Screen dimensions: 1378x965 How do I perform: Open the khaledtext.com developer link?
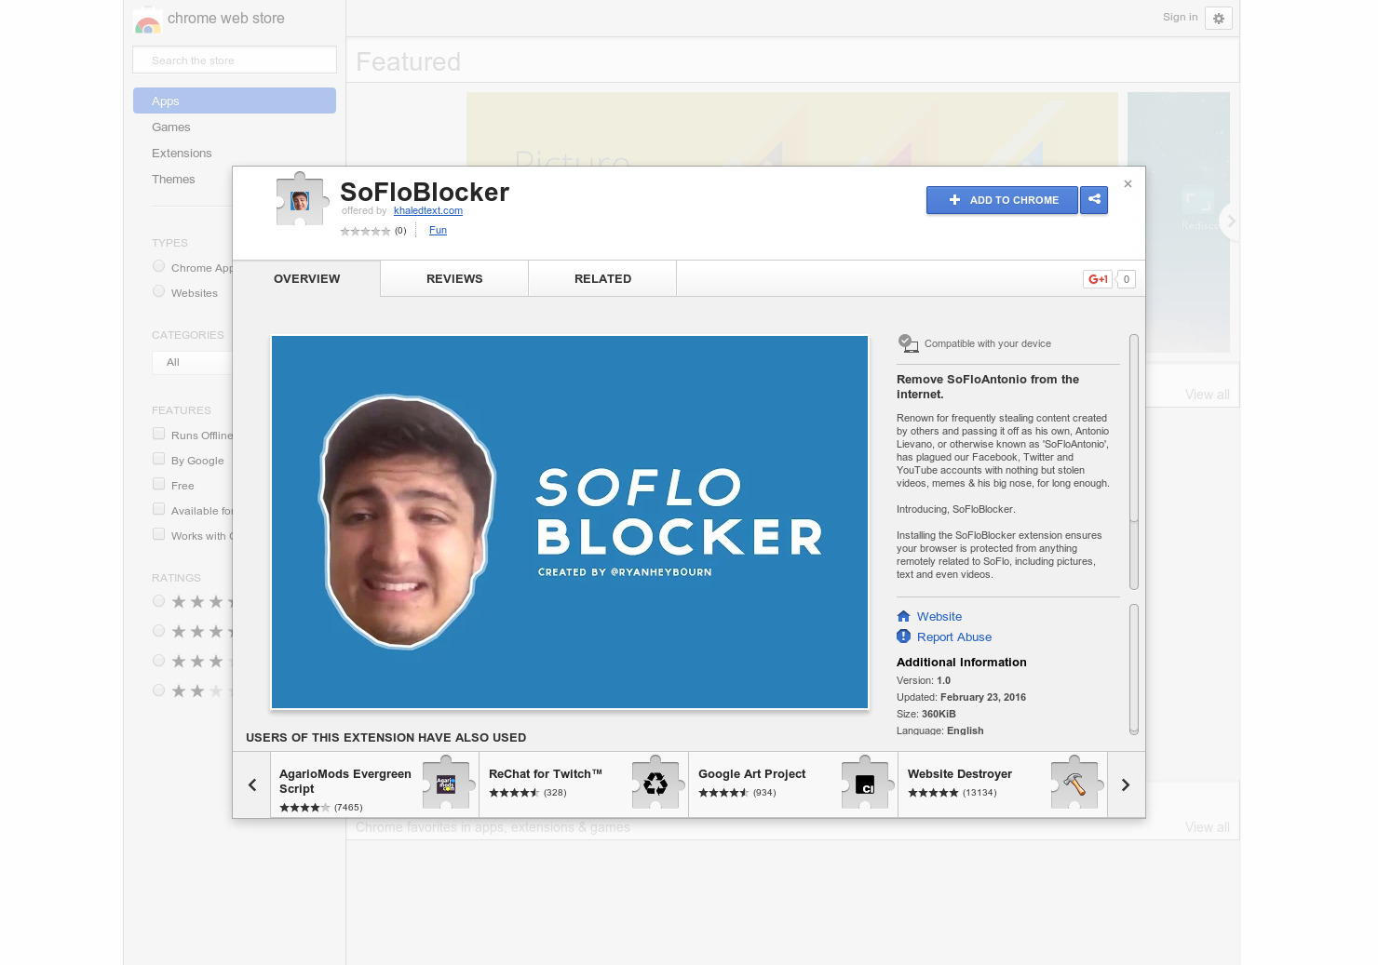[x=427, y=210]
